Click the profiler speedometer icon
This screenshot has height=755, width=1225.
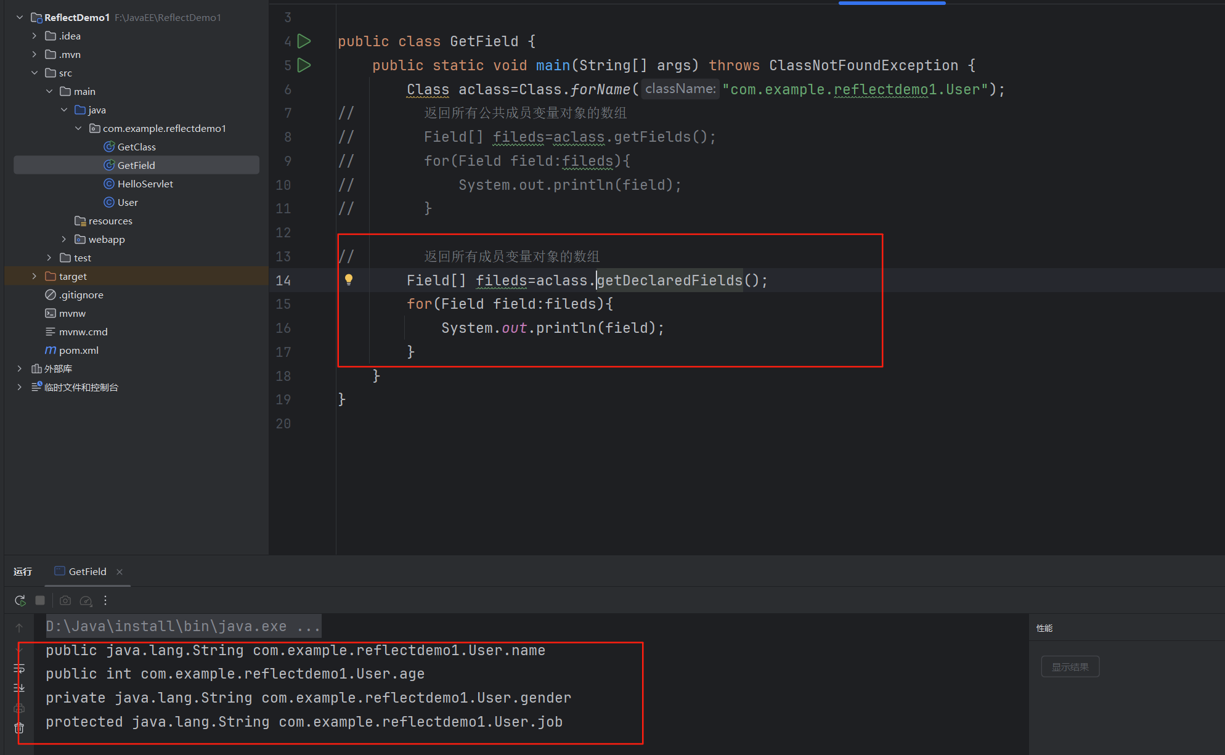pos(86,600)
